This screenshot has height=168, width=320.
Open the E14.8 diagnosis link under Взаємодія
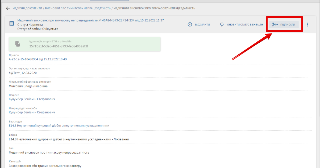coord(59,126)
